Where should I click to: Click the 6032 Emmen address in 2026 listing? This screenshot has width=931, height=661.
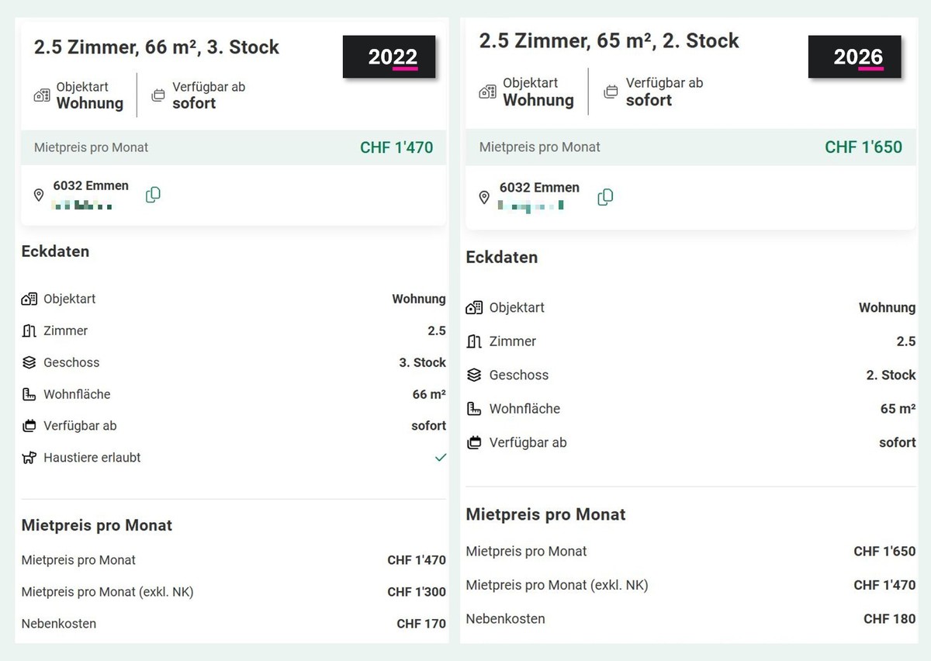(539, 188)
